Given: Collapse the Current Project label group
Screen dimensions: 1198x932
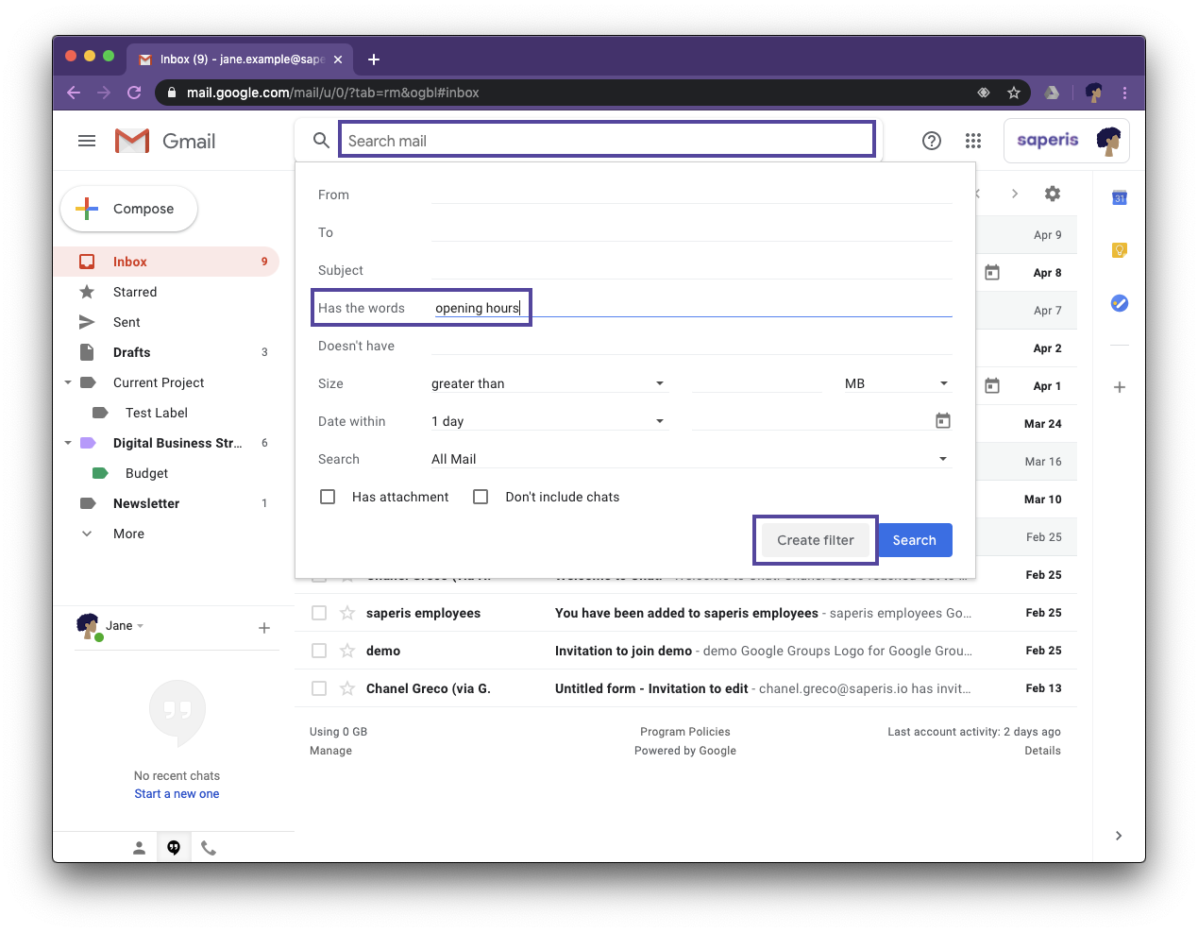Looking at the screenshot, I should pos(67,382).
